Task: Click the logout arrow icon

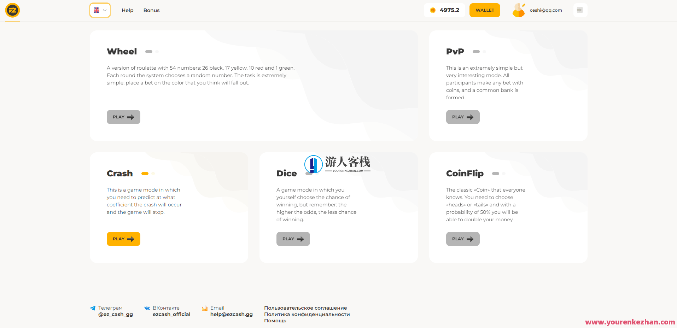Action: click(580, 10)
